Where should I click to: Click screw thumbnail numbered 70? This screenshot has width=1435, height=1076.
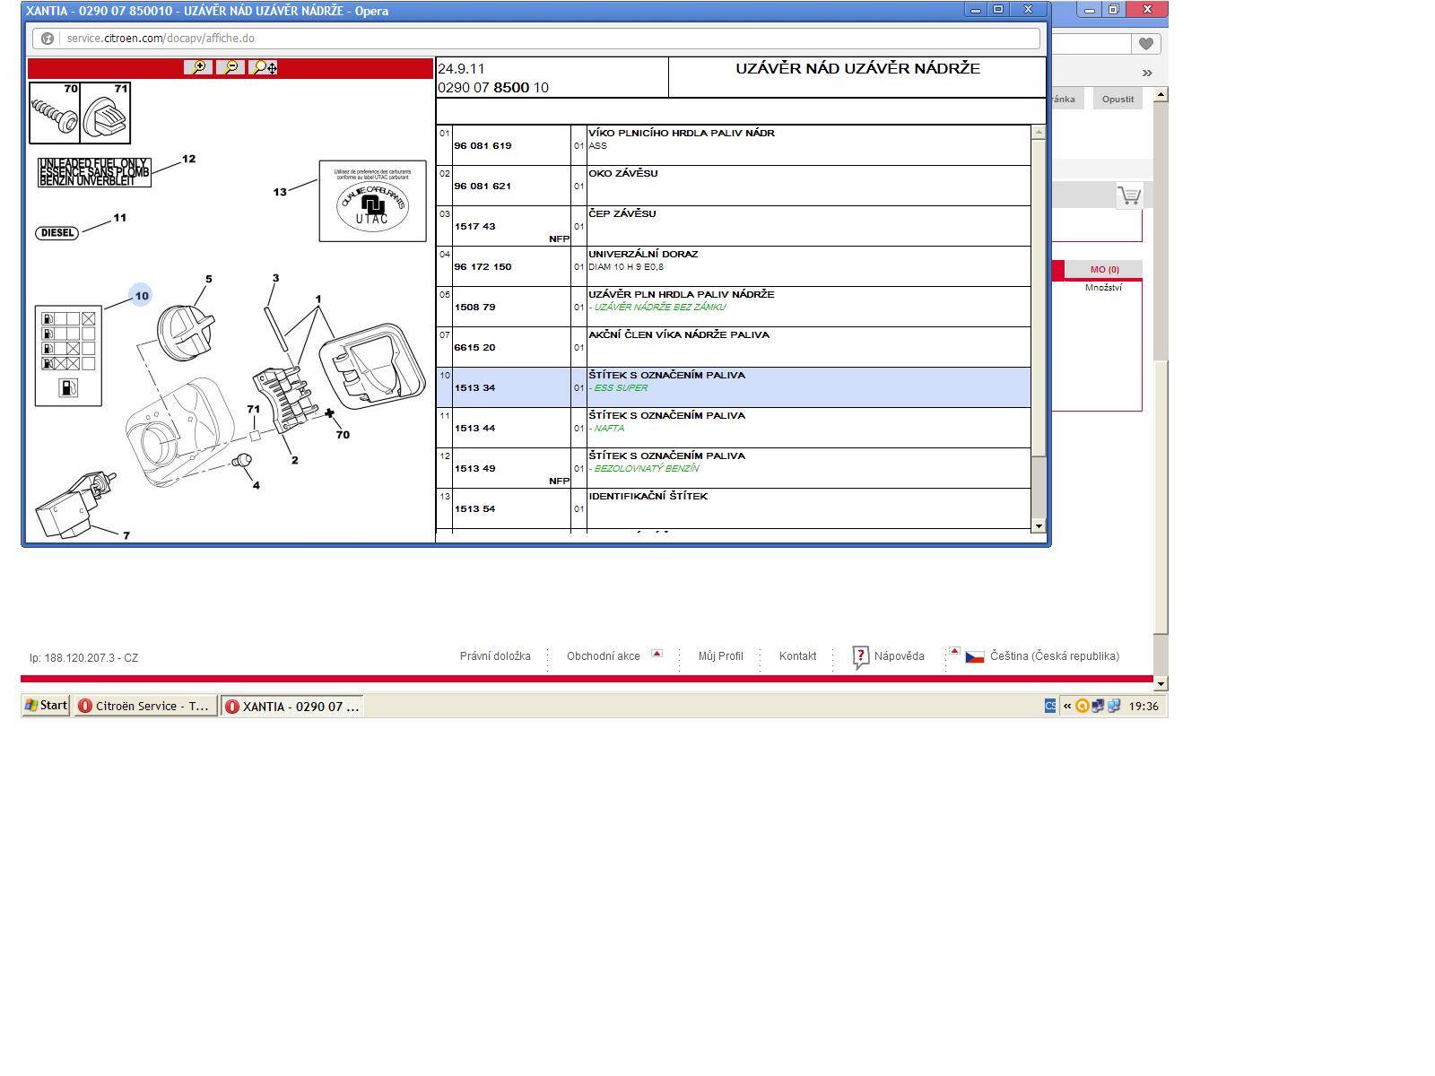point(55,113)
